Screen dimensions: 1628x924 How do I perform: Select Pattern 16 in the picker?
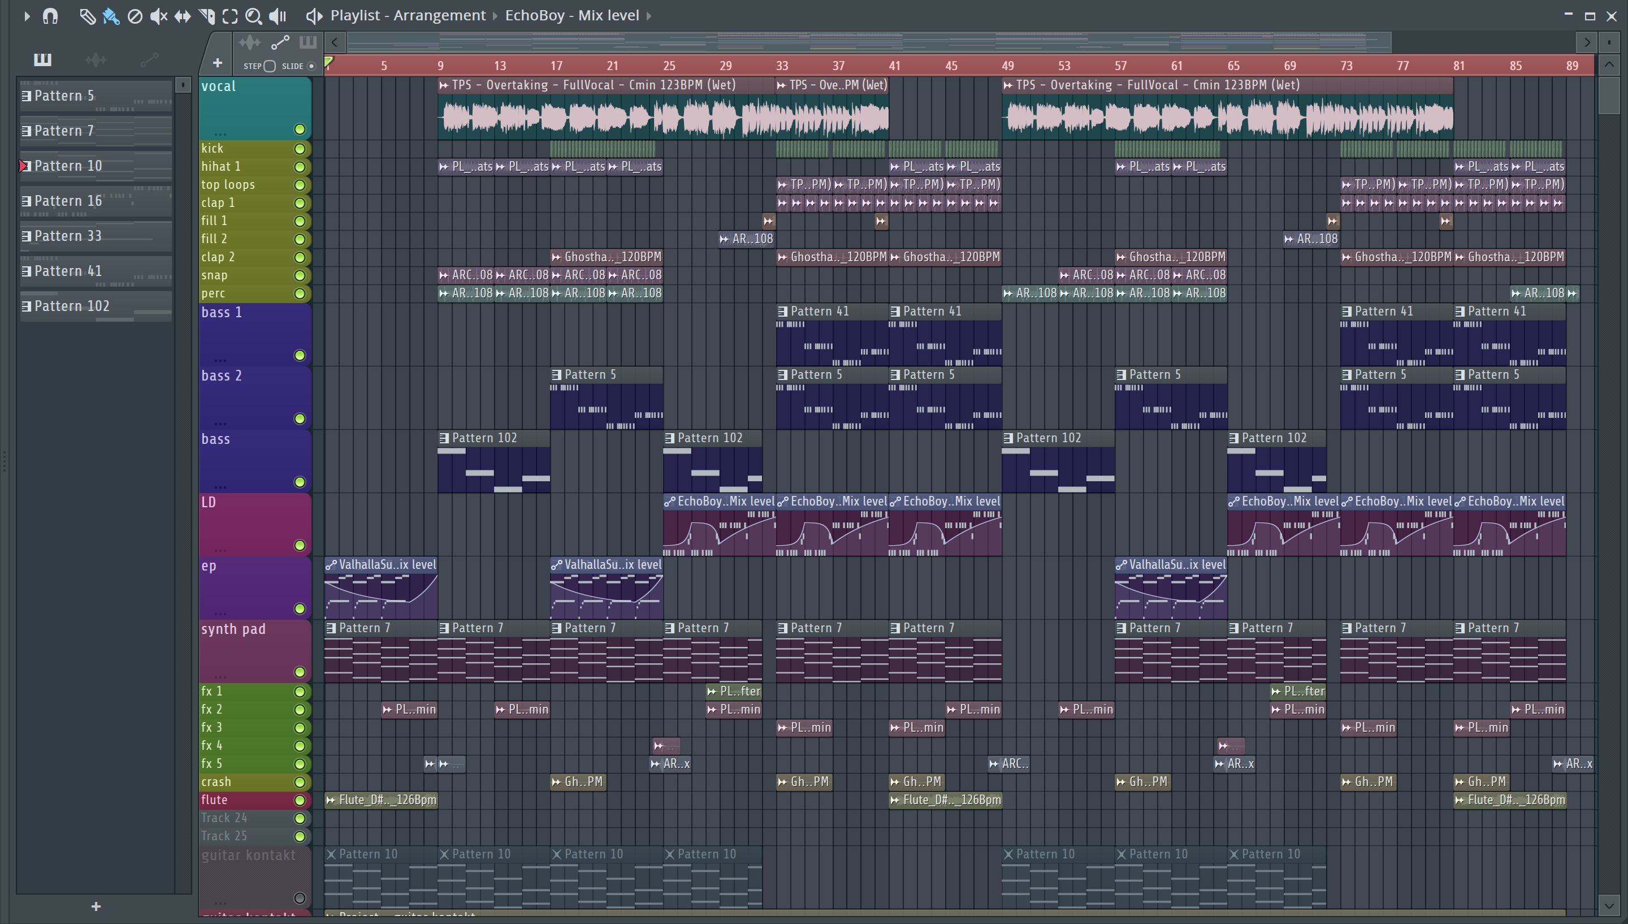[x=96, y=201]
